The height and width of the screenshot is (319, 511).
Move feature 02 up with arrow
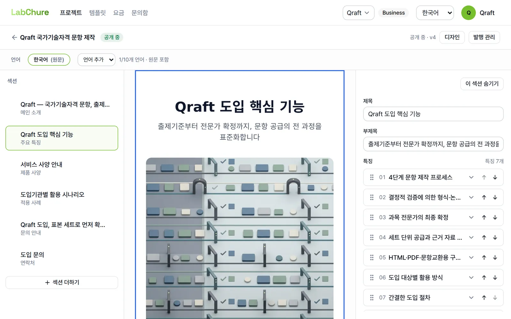484,197
